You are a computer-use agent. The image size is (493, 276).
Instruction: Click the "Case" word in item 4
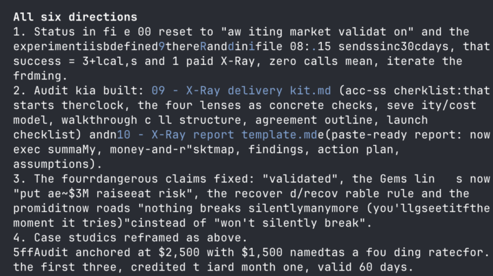[x=47, y=238]
